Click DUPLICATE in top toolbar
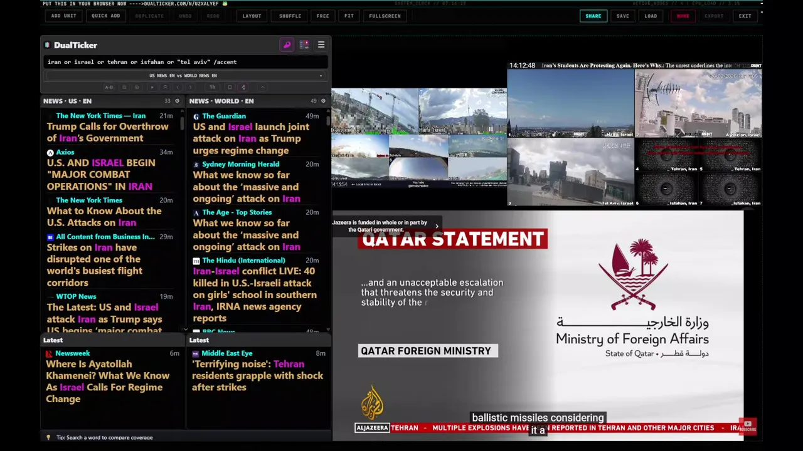The height and width of the screenshot is (451, 803). click(149, 16)
